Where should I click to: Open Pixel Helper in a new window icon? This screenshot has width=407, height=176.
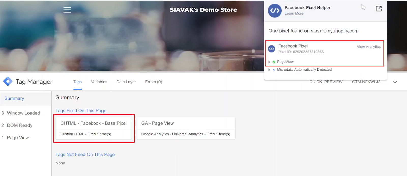pyautogui.click(x=379, y=9)
